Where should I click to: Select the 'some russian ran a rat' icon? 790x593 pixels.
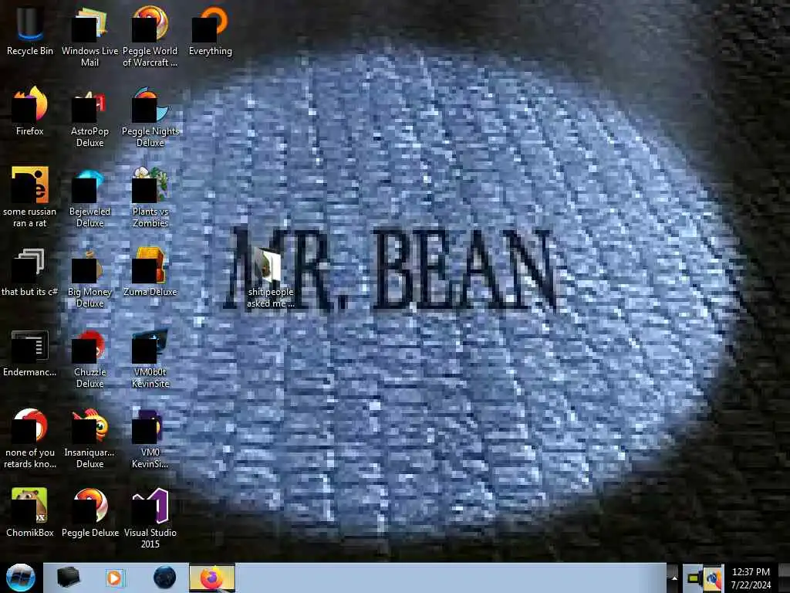click(30, 197)
